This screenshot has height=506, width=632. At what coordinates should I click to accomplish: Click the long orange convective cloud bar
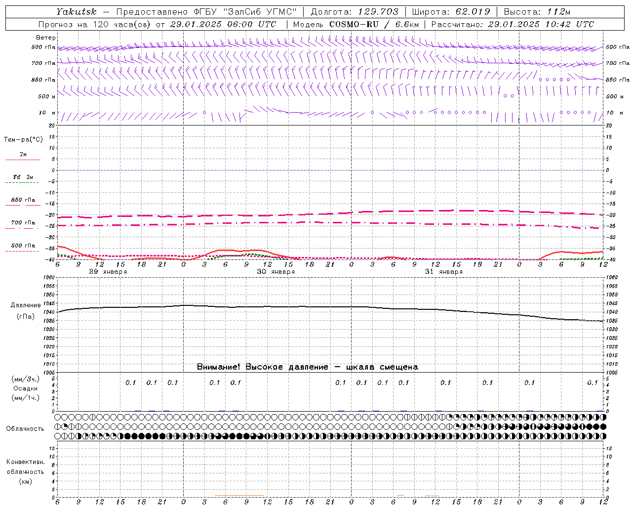(x=239, y=496)
